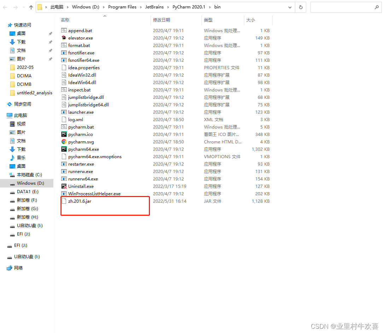Open DATA1 (E:) drive
The image size is (384, 333).
(x=28, y=192)
